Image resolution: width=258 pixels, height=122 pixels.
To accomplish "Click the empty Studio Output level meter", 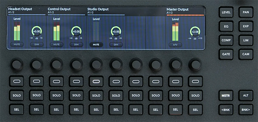I will (96, 31).
